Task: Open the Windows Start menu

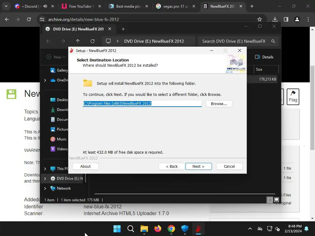Action: pyautogui.click(x=117, y=229)
